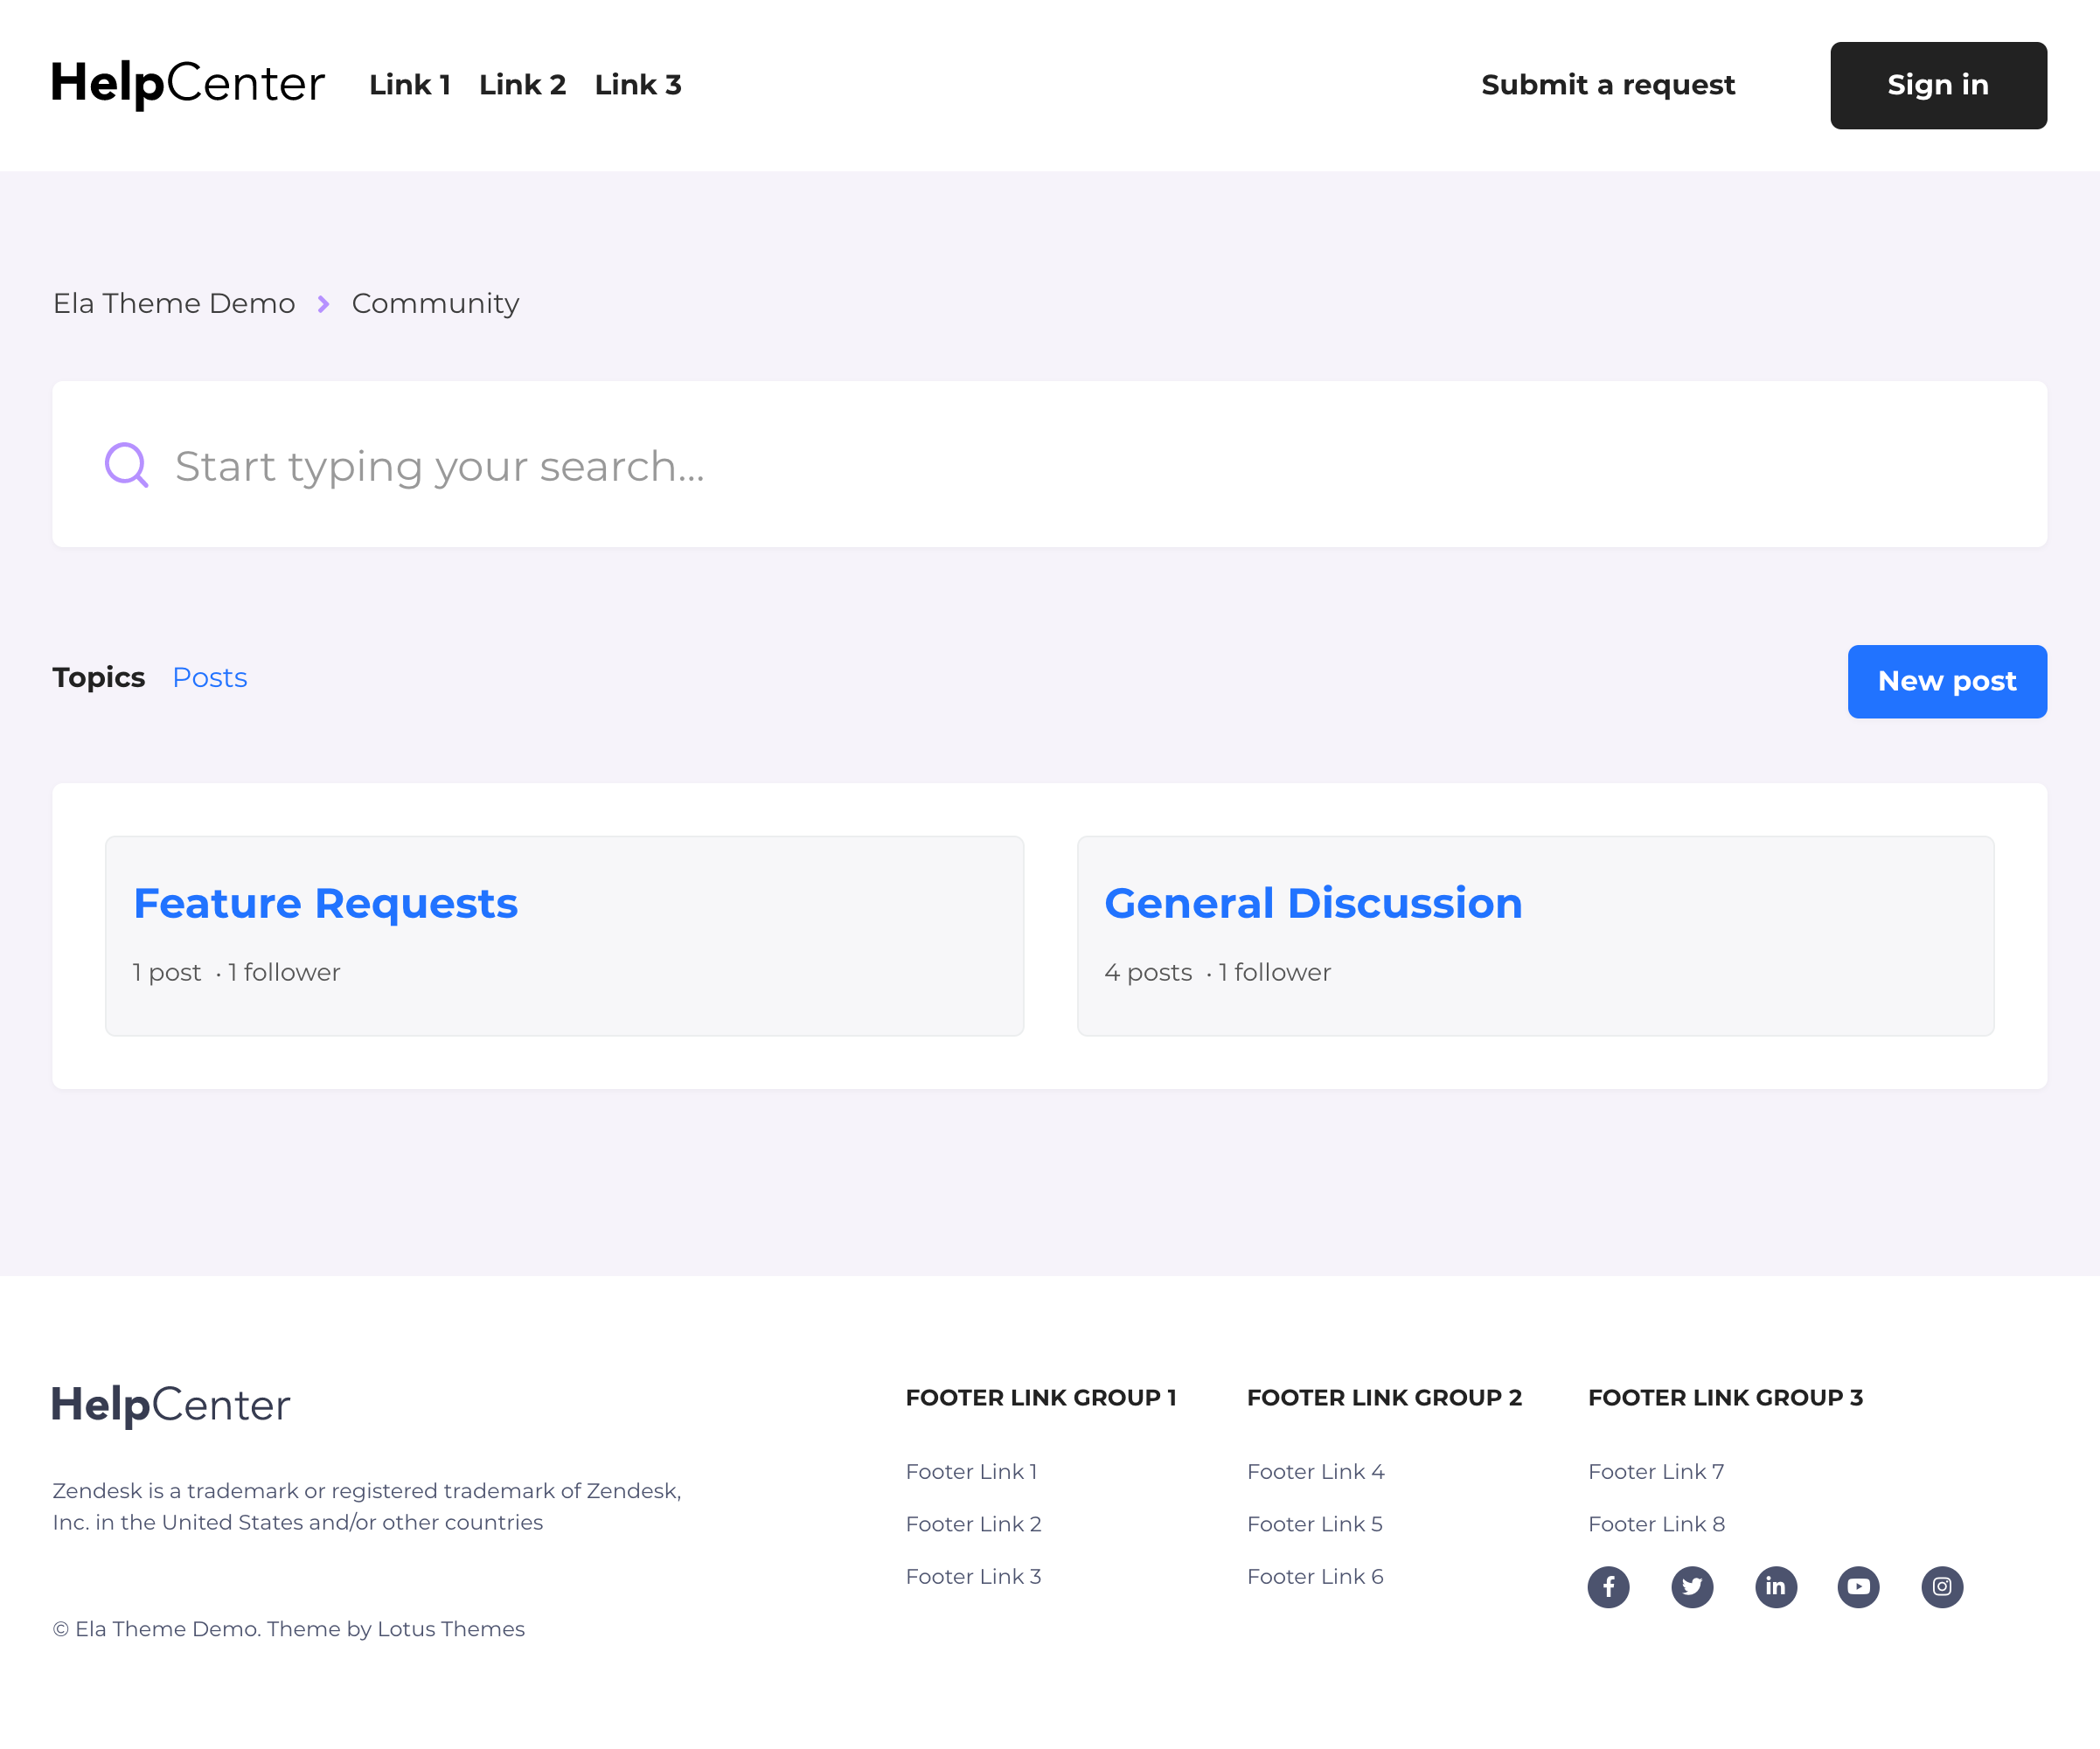
Task: Open the Twitter social icon
Action: pyautogui.click(x=1692, y=1587)
